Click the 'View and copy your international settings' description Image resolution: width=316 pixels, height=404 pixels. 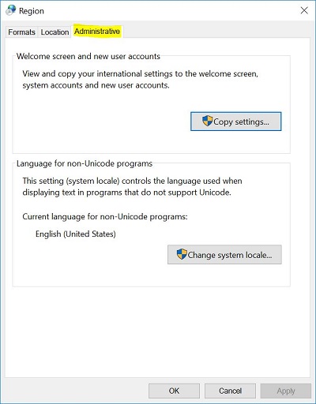tap(140, 80)
